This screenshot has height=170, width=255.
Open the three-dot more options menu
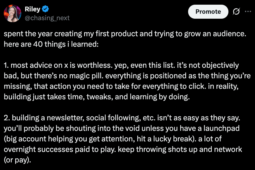click(248, 12)
